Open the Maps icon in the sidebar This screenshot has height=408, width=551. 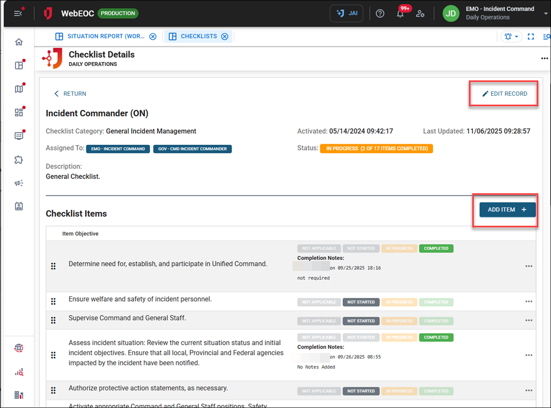coord(18,88)
